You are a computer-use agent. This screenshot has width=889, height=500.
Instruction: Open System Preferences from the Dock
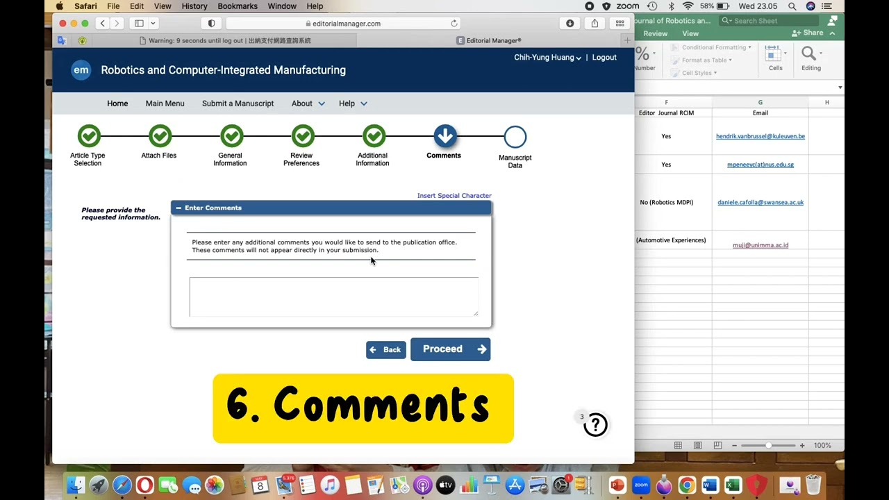560,485
